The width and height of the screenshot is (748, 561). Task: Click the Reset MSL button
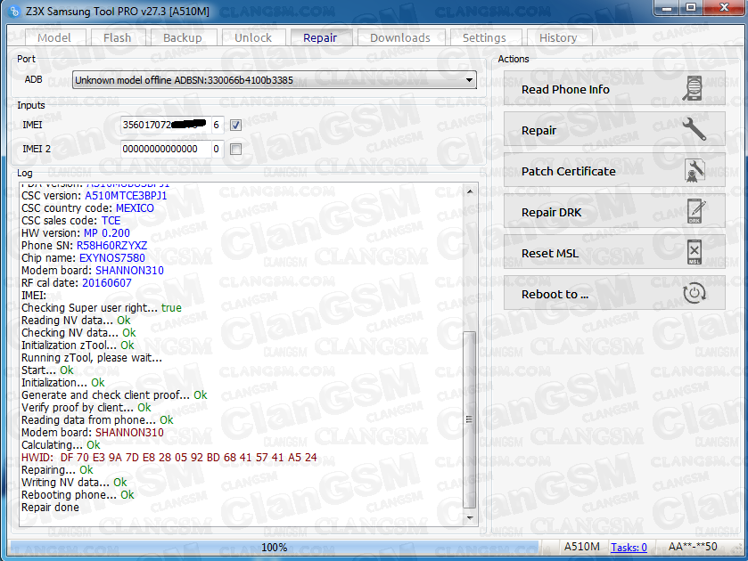tap(614, 253)
